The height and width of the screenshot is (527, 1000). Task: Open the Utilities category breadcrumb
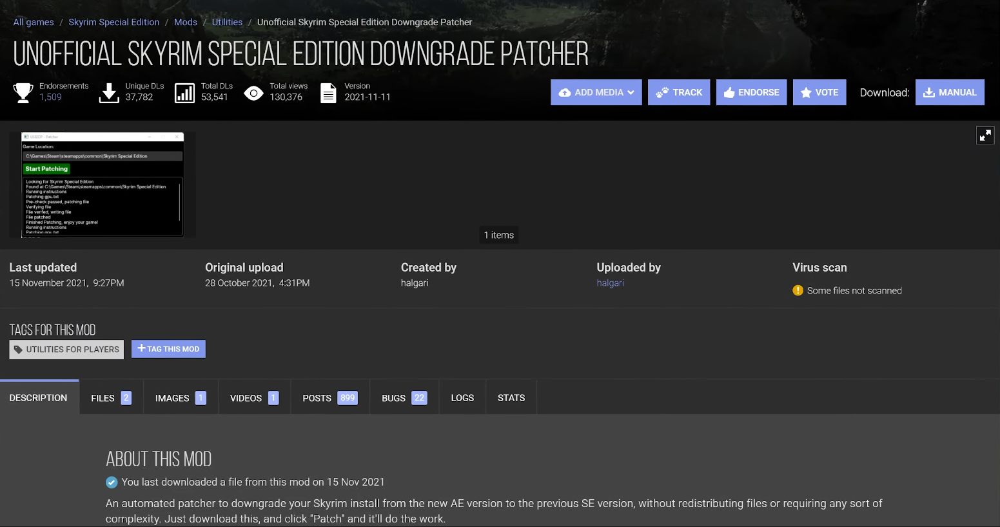(227, 22)
